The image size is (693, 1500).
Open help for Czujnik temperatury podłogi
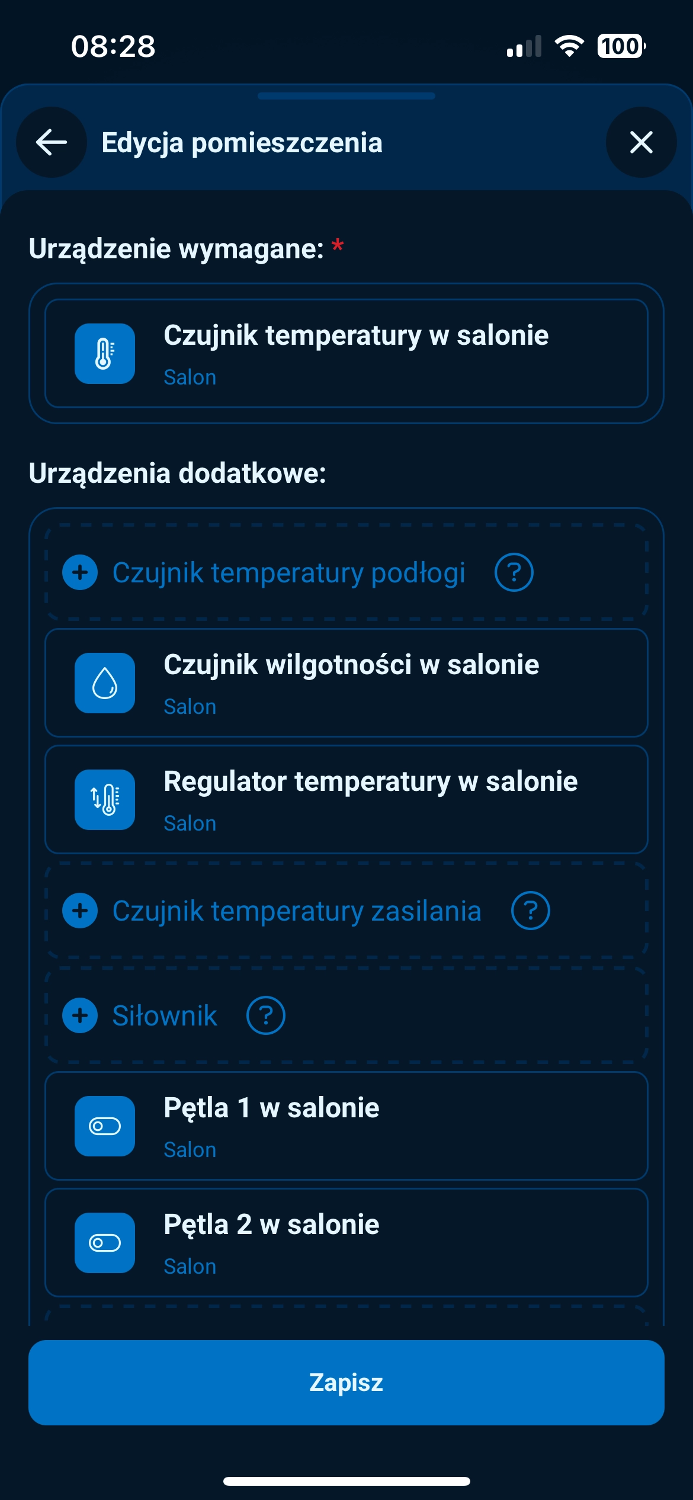pyautogui.click(x=514, y=572)
